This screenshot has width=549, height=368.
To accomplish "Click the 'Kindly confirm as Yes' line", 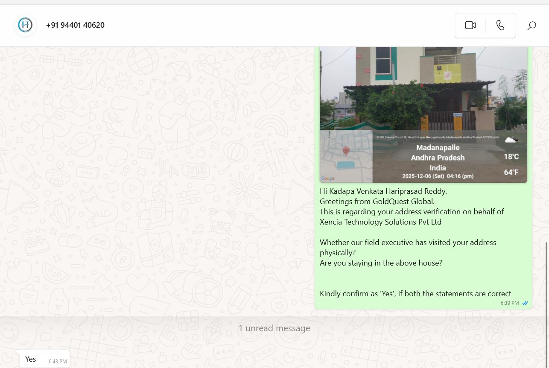I will pos(415,294).
